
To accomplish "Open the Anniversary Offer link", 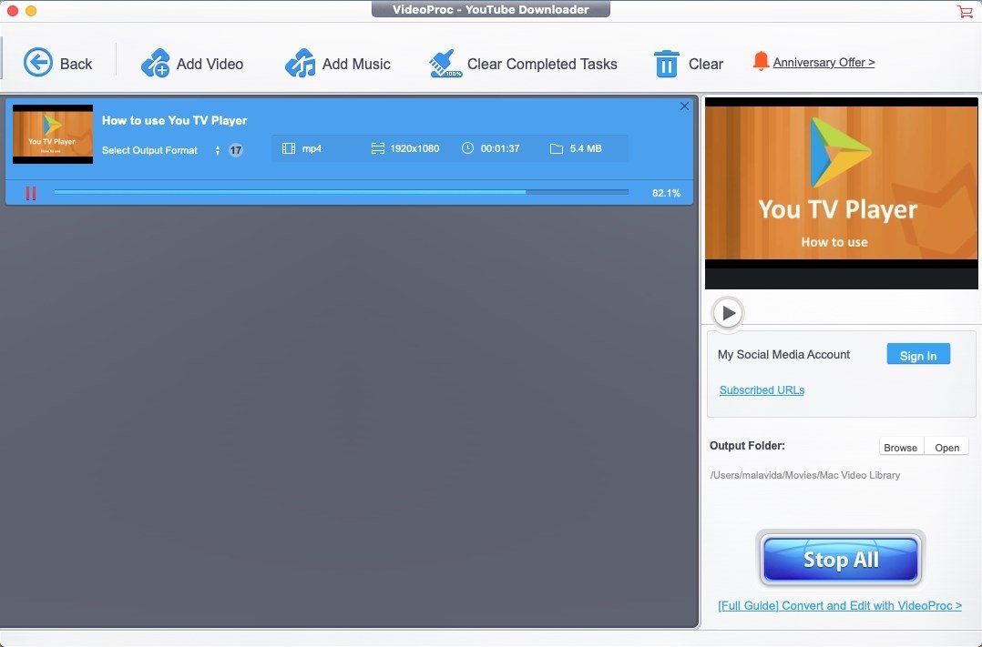I will (x=823, y=62).
